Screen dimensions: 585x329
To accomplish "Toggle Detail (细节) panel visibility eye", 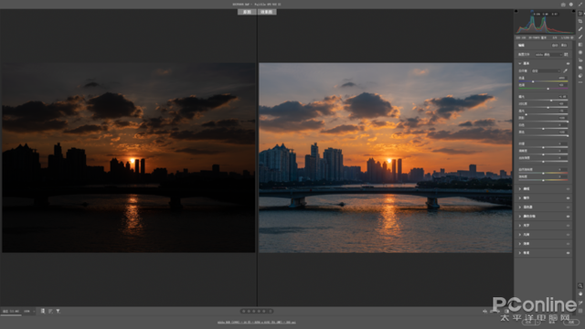I will tap(568, 198).
